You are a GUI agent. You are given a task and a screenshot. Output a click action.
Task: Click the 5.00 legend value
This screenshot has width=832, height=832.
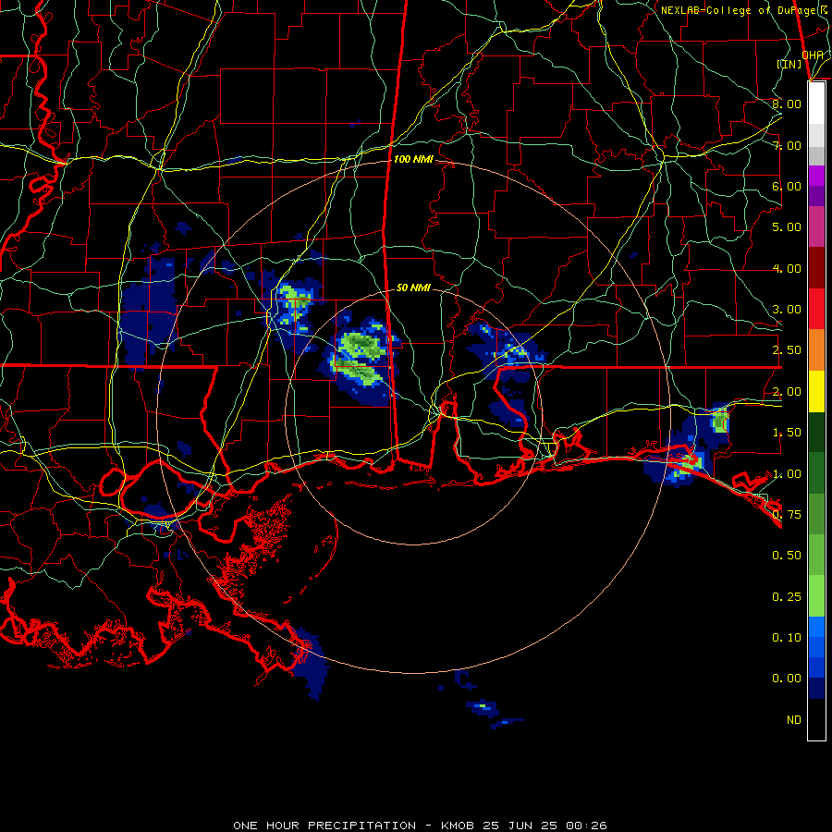pyautogui.click(x=787, y=227)
